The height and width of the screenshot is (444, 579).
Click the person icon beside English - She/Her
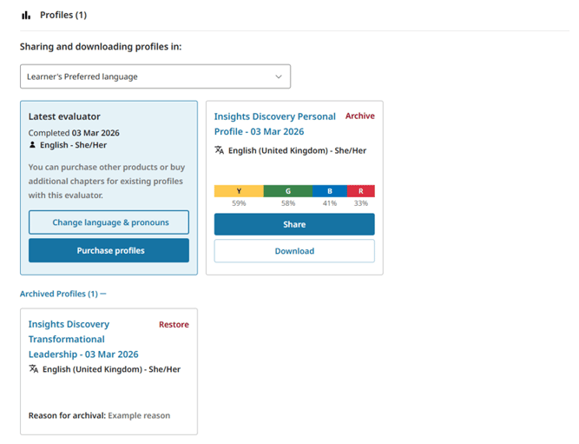[32, 145]
